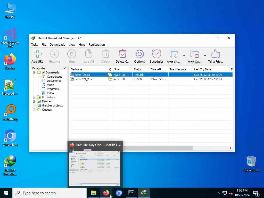The height and width of the screenshot is (198, 264).
Task: Open Stop Queue dropdown arrow
Action: pyautogui.click(x=205, y=56)
